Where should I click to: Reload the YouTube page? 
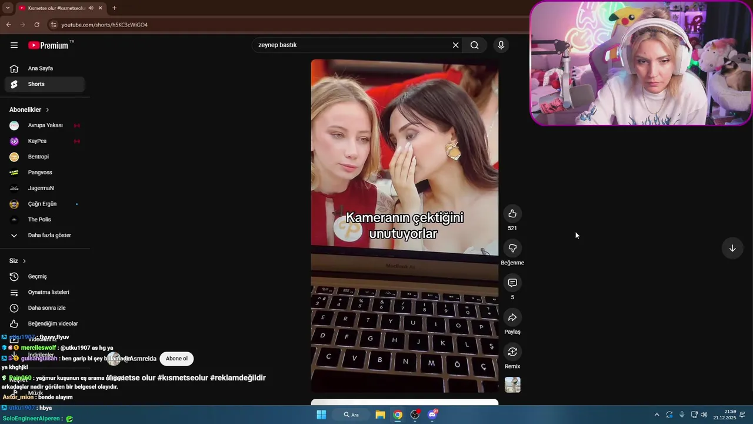pyautogui.click(x=36, y=25)
